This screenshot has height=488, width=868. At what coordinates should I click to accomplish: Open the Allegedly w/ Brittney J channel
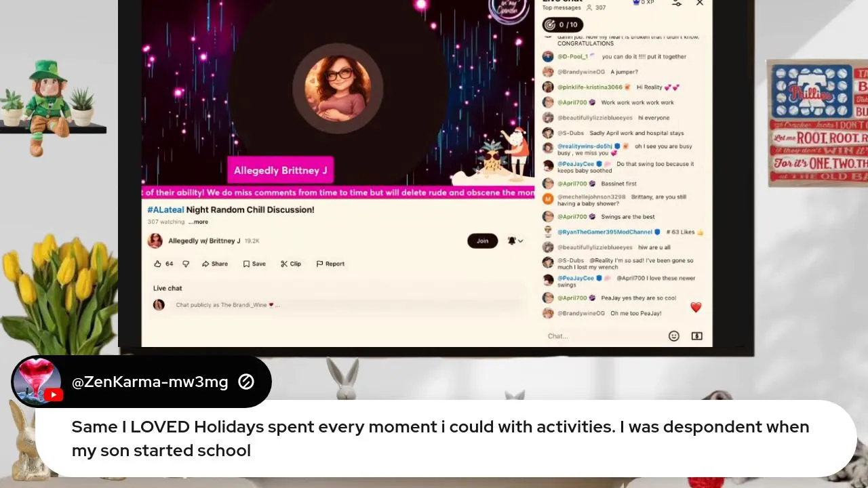pos(204,241)
